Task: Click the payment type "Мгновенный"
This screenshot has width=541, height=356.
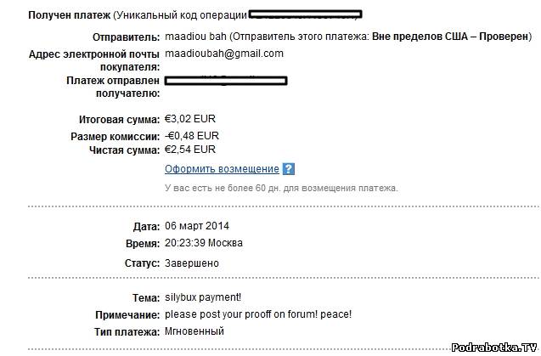Action: click(x=194, y=331)
